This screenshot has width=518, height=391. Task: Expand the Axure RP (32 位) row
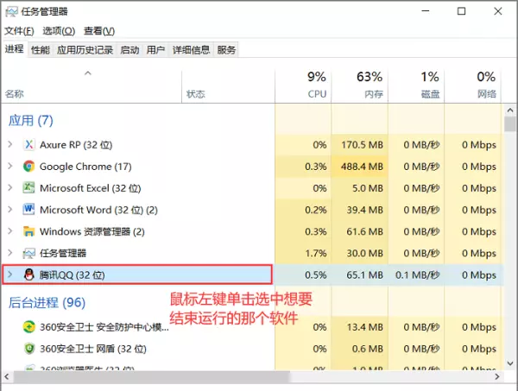(10, 144)
